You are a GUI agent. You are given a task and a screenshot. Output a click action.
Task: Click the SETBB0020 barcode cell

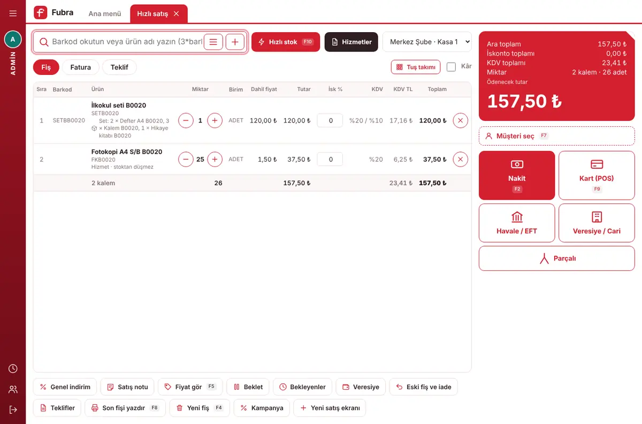[x=69, y=120]
